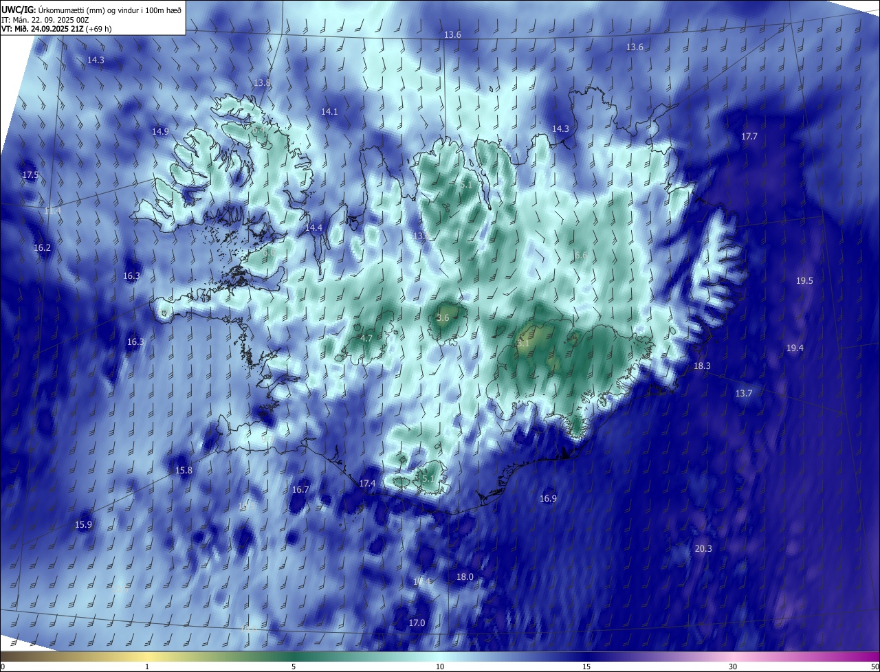The height and width of the screenshot is (672, 880).
Task: Click the '50' label on the color scale
Action: (874, 667)
